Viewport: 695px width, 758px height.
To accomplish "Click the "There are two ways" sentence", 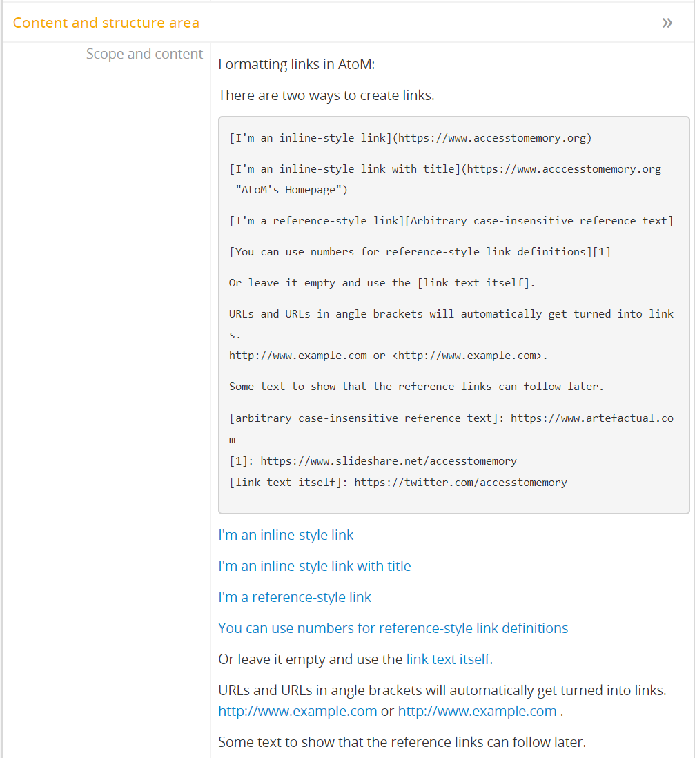I will pyautogui.click(x=326, y=95).
